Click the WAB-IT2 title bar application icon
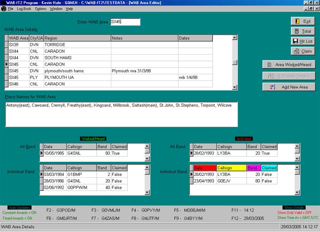 click(3, 3)
